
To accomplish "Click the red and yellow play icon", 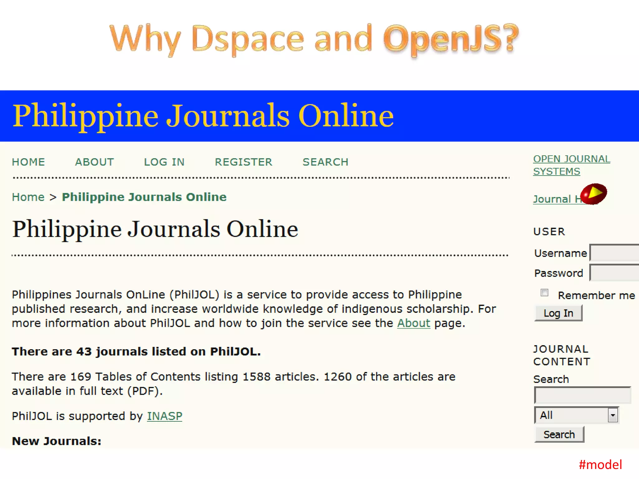I will coord(594,194).
